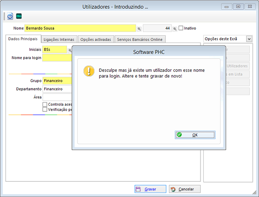Confirm the warning with OK button

click(x=195, y=135)
